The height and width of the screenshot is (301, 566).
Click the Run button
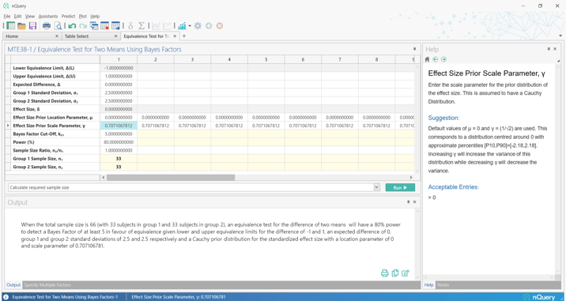pos(400,188)
